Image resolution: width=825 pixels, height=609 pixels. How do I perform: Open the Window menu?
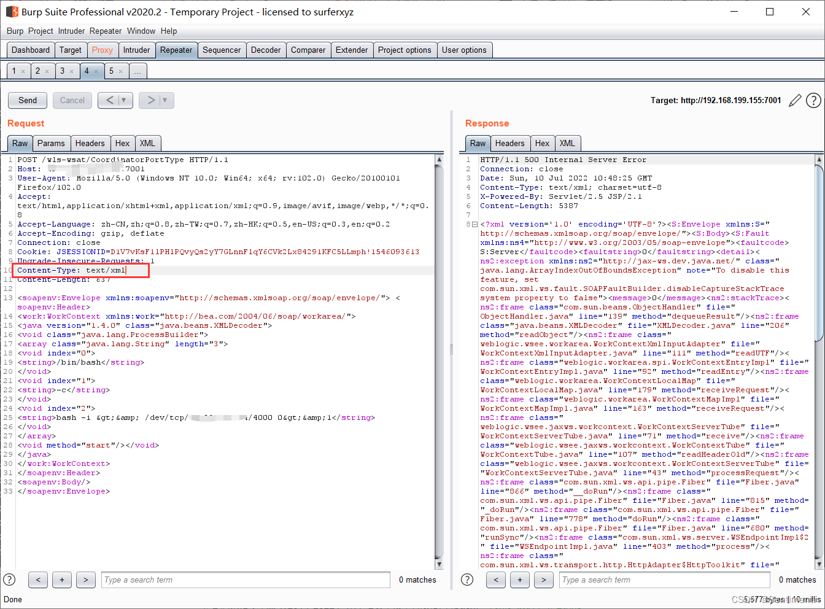141,31
